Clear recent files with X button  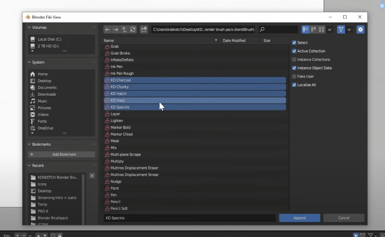coord(92,175)
